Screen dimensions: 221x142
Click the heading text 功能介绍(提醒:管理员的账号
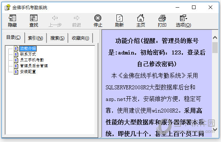157,41
